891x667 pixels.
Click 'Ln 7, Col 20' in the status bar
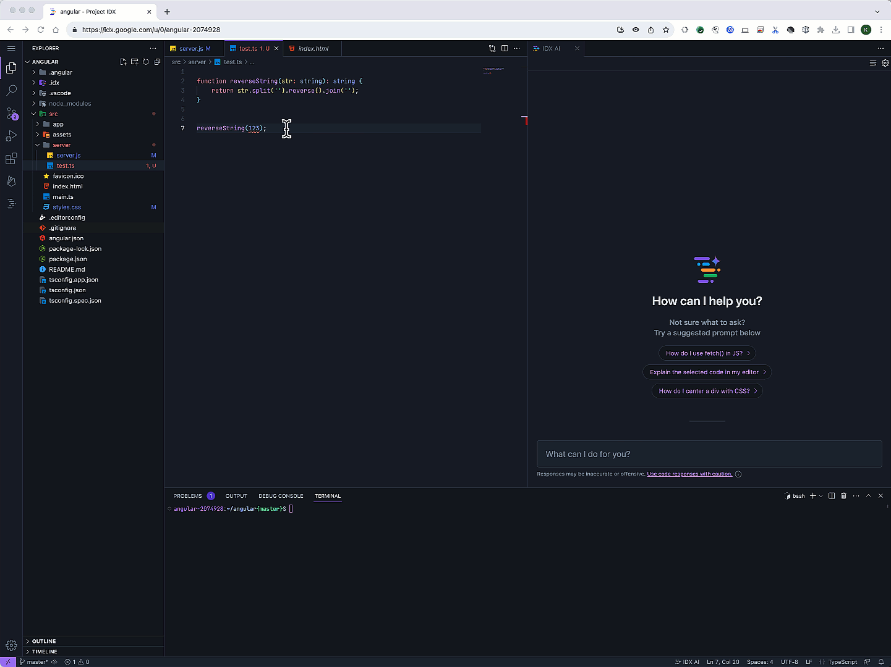click(x=723, y=662)
